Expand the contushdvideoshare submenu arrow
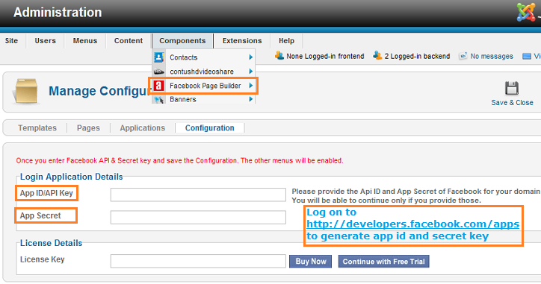Screen dimensions: 541x284 pyautogui.click(x=251, y=72)
